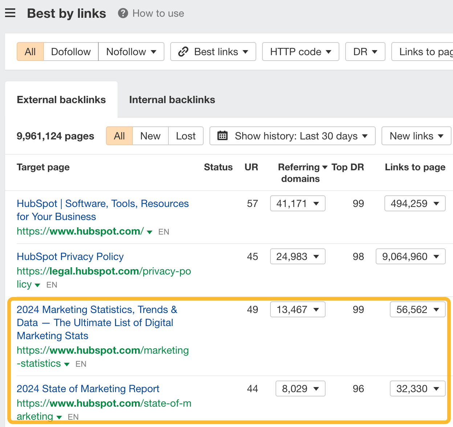Expand the dropdown arrow next to www.hubspot.com URL
Screen dimensions: 453x427
149,232
